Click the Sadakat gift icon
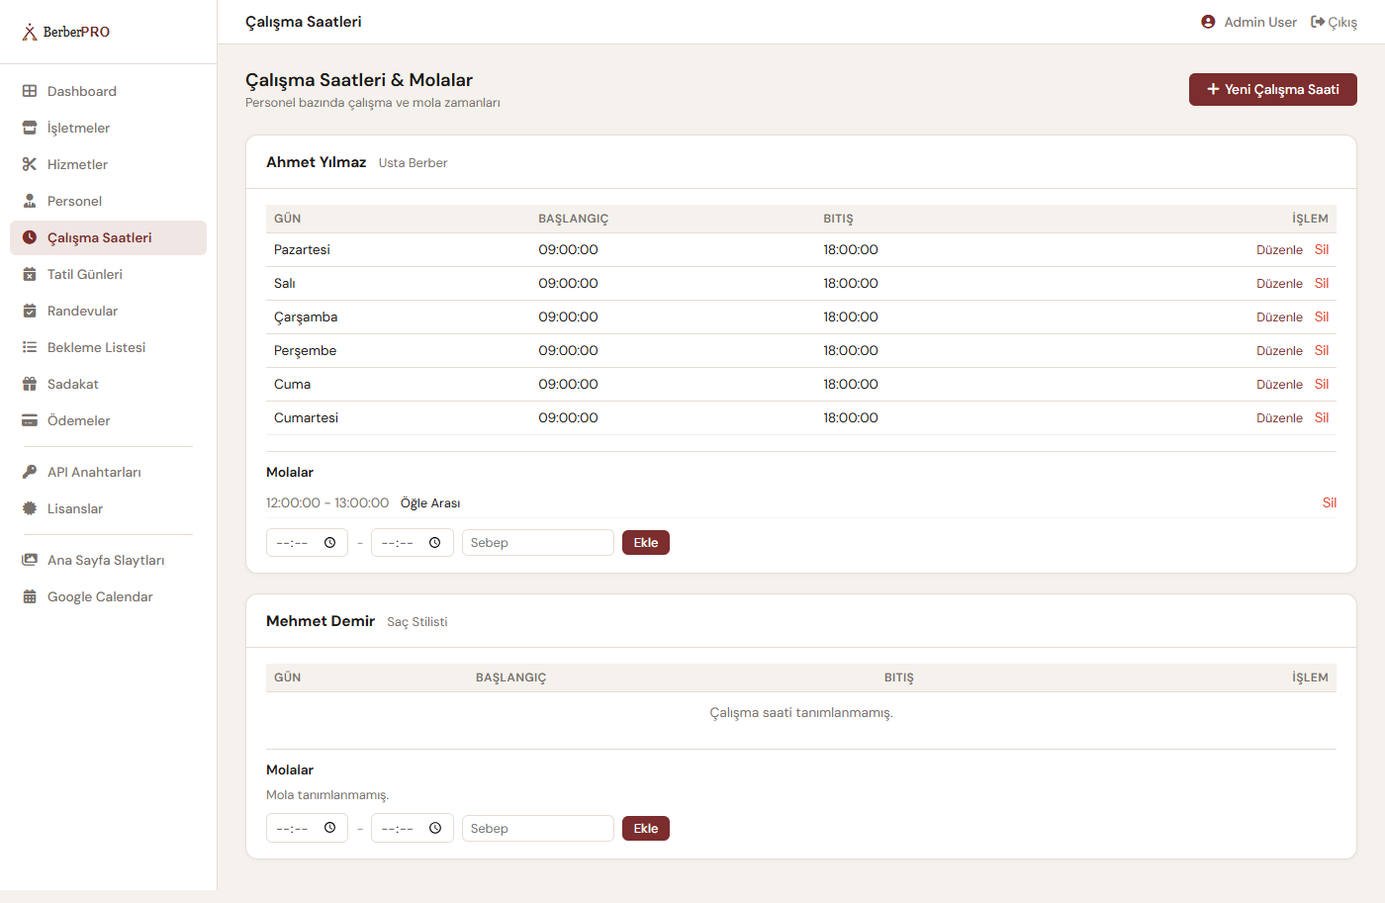Screen dimensions: 1385x903 coord(30,384)
